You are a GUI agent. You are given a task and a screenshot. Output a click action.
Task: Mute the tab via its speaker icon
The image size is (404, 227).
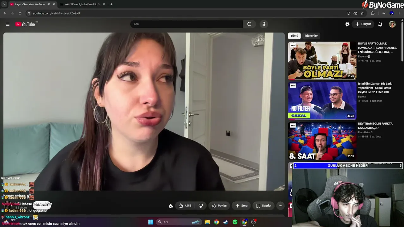click(x=49, y=4)
